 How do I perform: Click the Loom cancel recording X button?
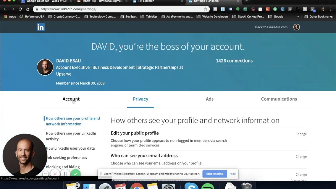pos(55,174)
